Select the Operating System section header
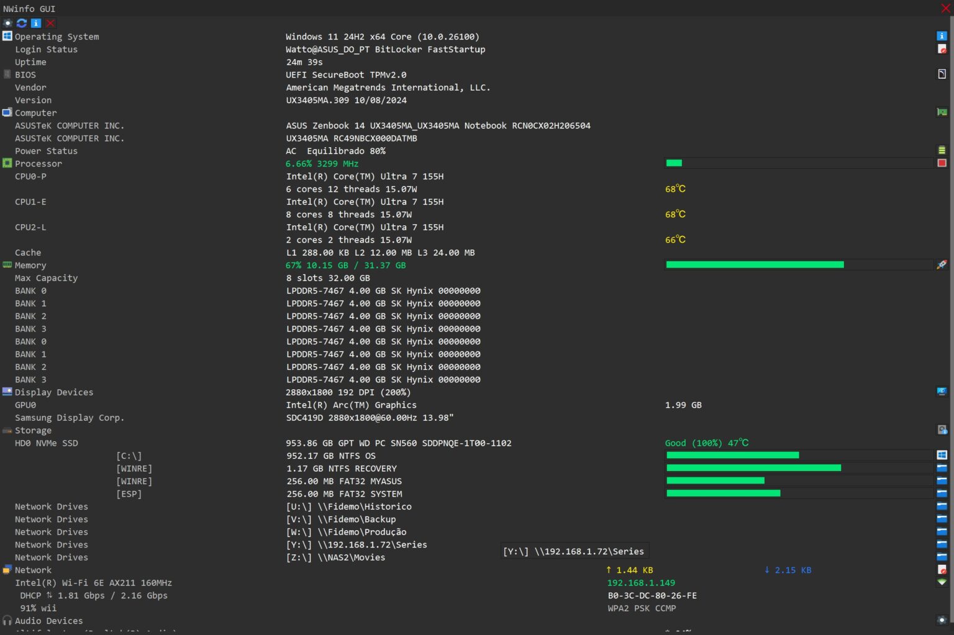The width and height of the screenshot is (954, 635). click(57, 37)
